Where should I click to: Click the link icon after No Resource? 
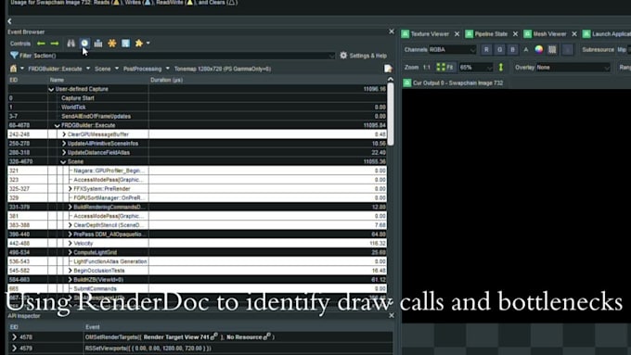[267, 336]
